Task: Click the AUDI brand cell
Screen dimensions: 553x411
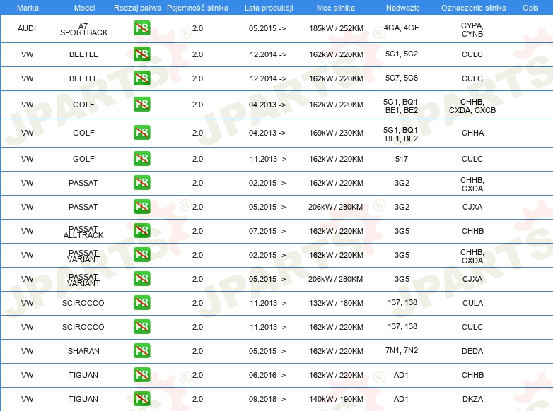Action: point(28,29)
